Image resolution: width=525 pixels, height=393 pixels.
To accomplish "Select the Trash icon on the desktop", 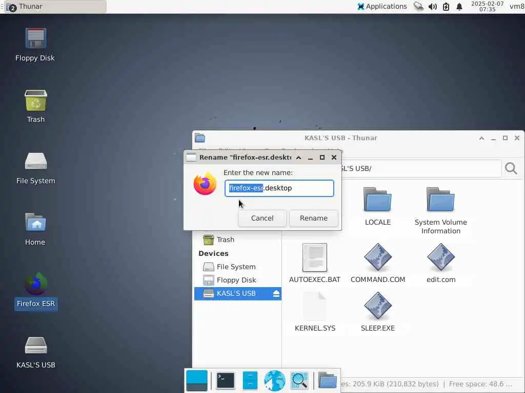I will (36, 100).
